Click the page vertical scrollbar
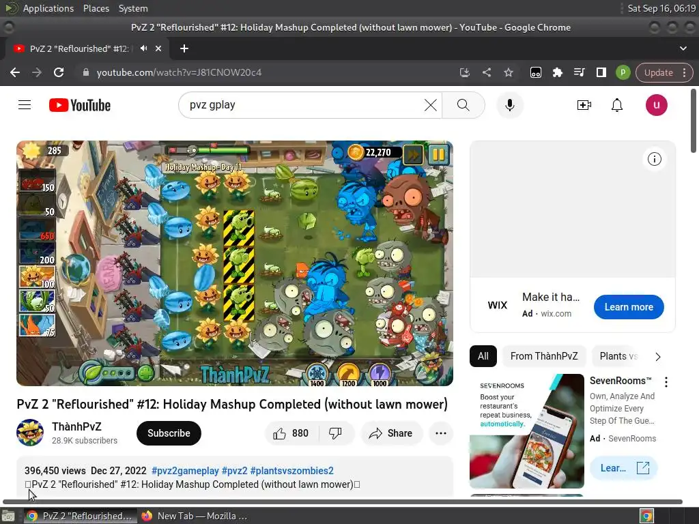 [x=694, y=121]
